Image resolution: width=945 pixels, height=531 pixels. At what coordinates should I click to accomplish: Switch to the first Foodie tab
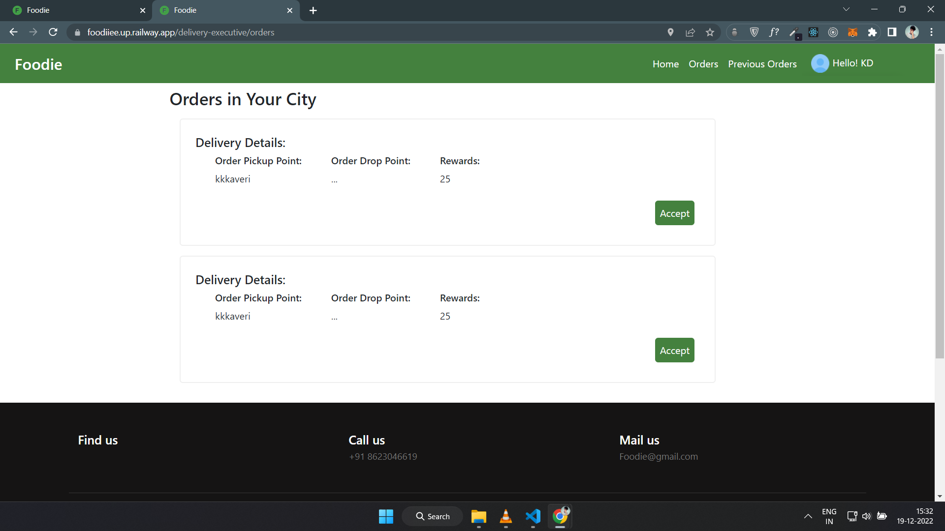pos(74,10)
